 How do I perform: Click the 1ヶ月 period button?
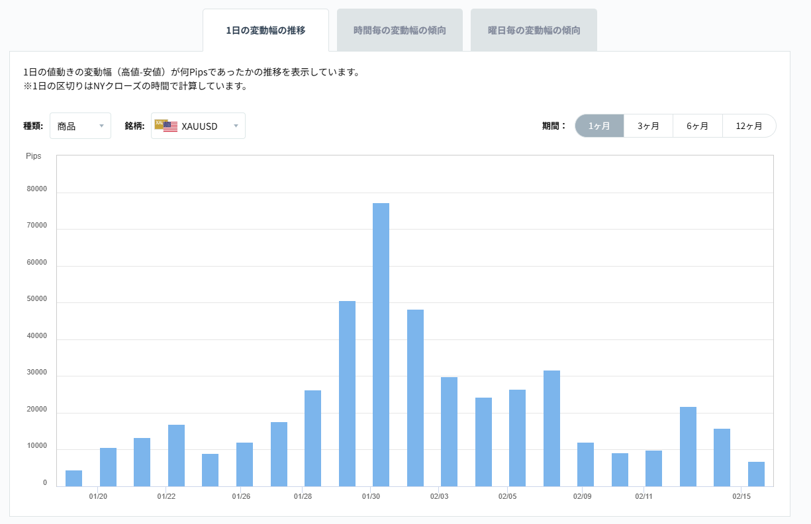click(598, 125)
